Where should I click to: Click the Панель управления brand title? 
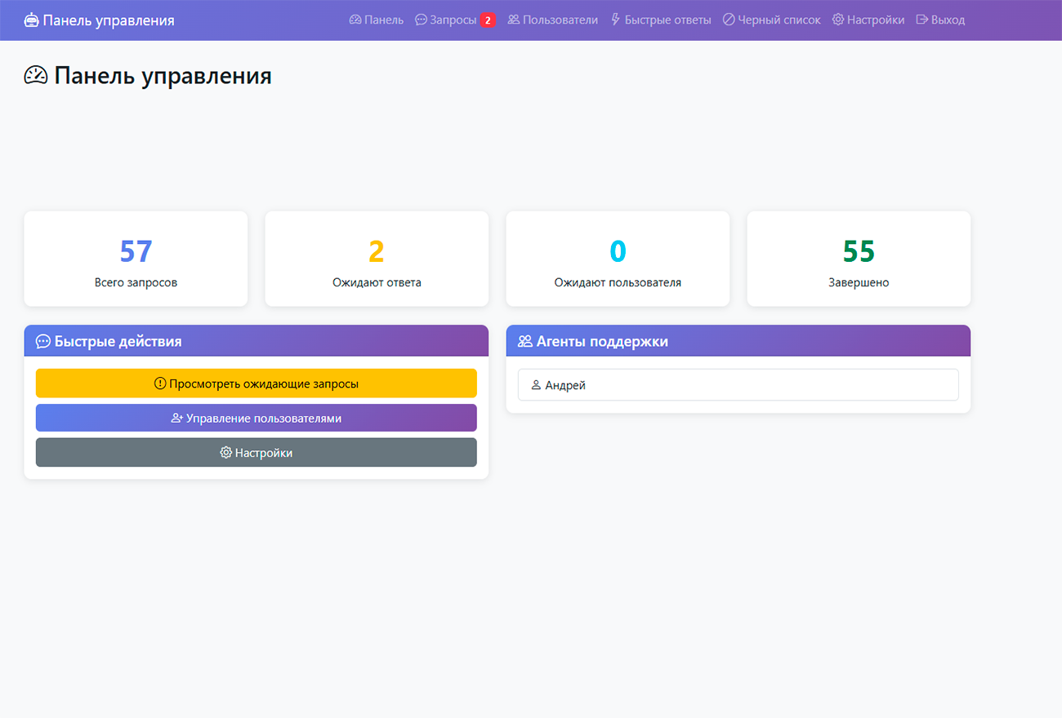click(x=109, y=20)
